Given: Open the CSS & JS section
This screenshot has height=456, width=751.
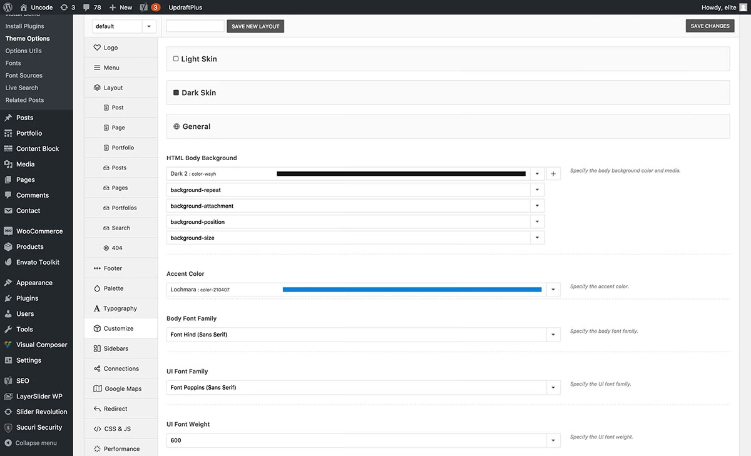Looking at the screenshot, I should point(116,428).
